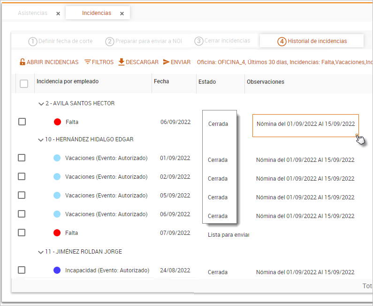Open Historial de incidencias step tab
373x306 pixels.
312,41
